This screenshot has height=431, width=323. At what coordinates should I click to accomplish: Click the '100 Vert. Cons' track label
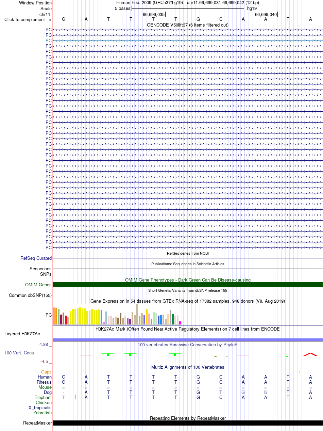(19, 353)
